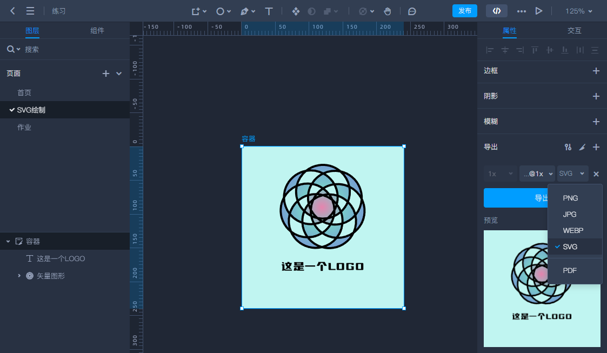Screen dimensions: 607x353
Task: Click the align-left icon in properties panel
Action: 489,50
